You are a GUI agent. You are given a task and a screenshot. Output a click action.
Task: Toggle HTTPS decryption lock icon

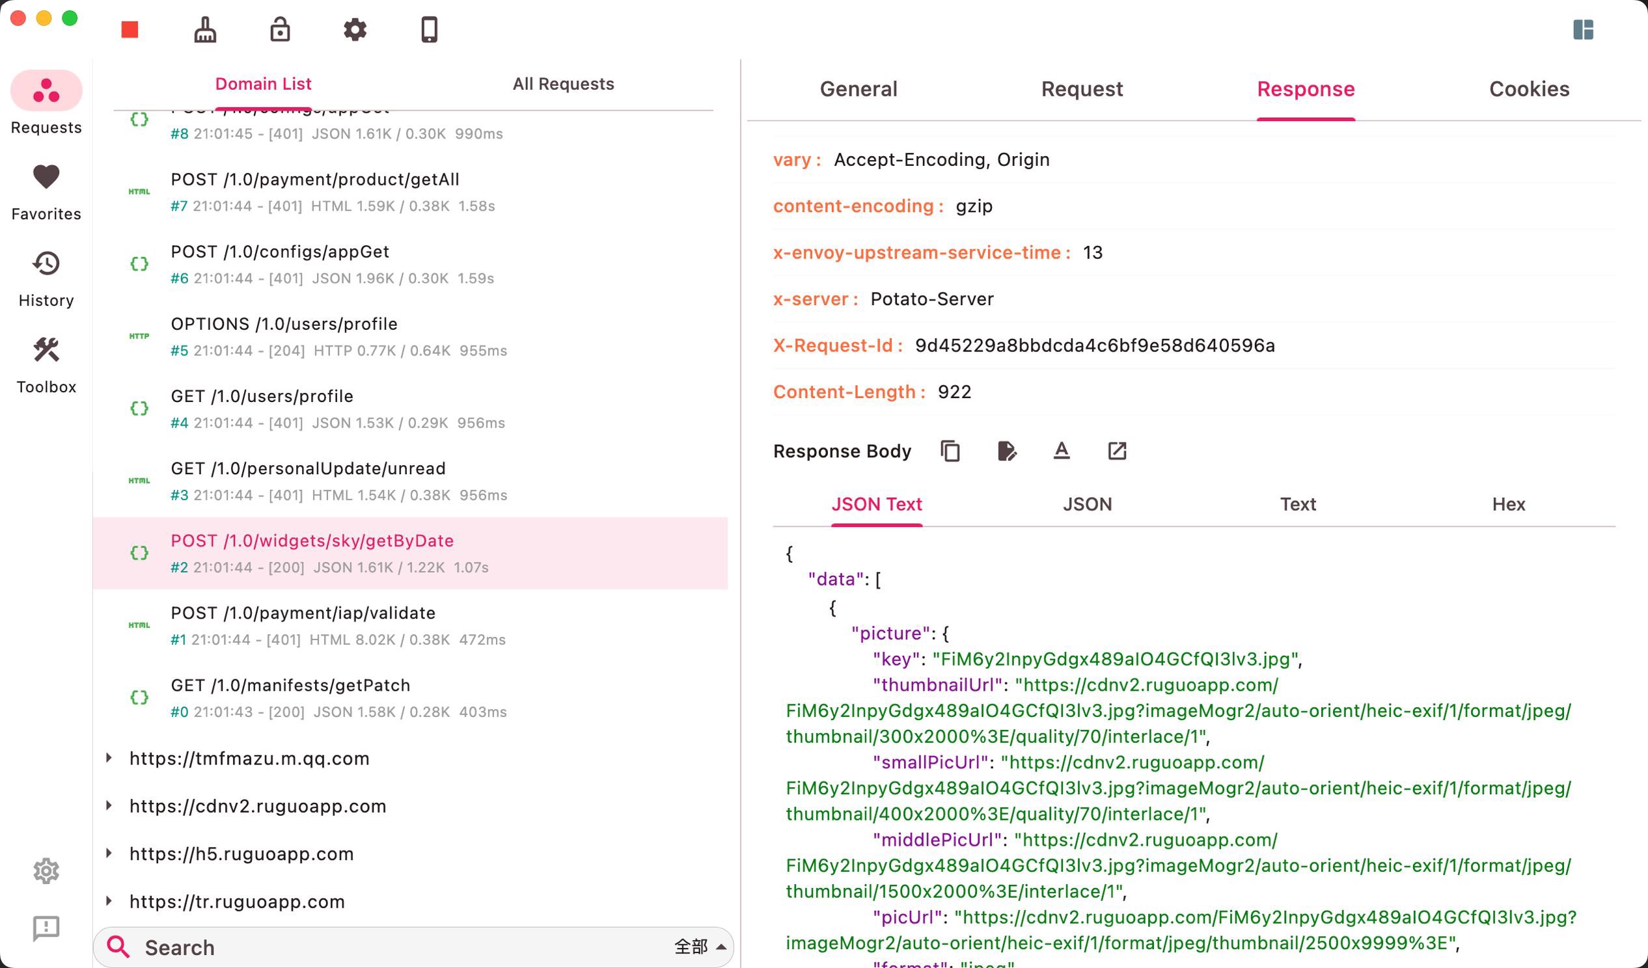tap(280, 29)
